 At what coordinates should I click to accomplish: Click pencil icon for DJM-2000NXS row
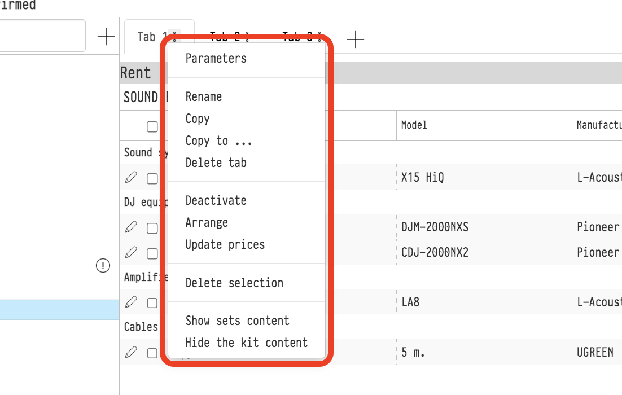pos(130,227)
